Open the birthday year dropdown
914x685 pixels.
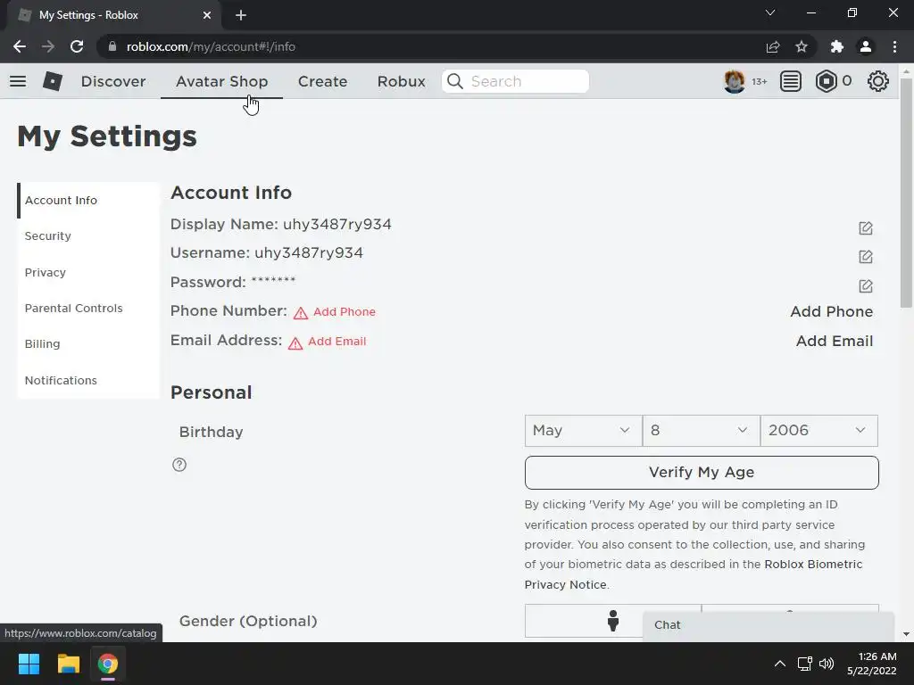819,431
